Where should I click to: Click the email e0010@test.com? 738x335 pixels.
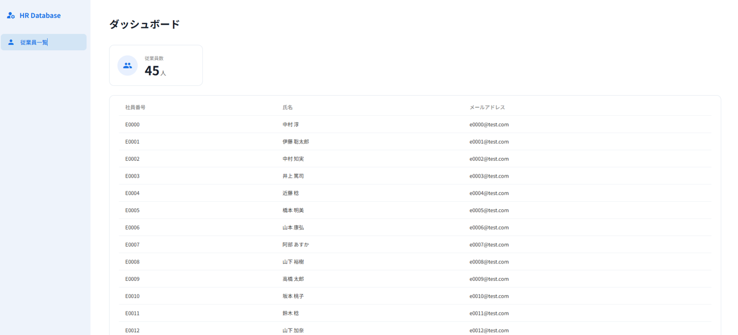coord(490,296)
